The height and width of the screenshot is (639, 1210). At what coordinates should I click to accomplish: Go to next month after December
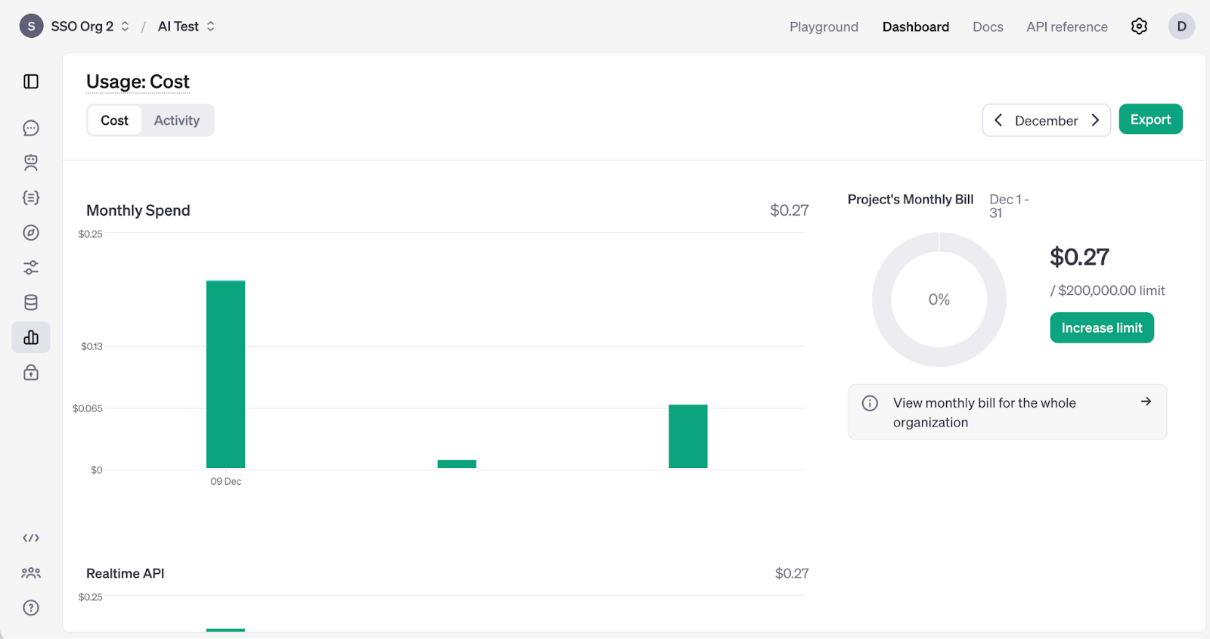point(1095,120)
